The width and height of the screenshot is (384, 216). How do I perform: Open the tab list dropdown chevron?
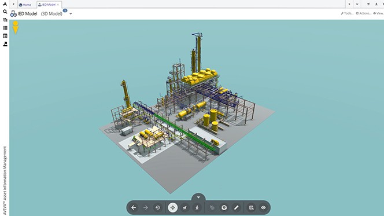[357, 4]
